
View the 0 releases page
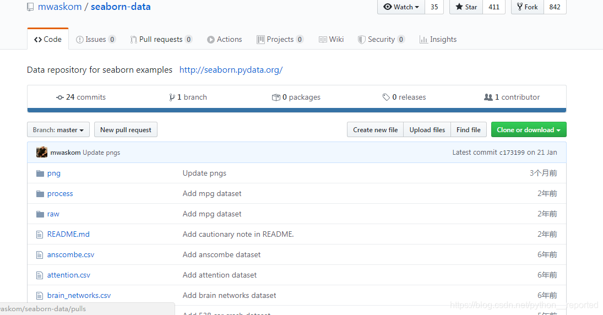pyautogui.click(x=404, y=97)
